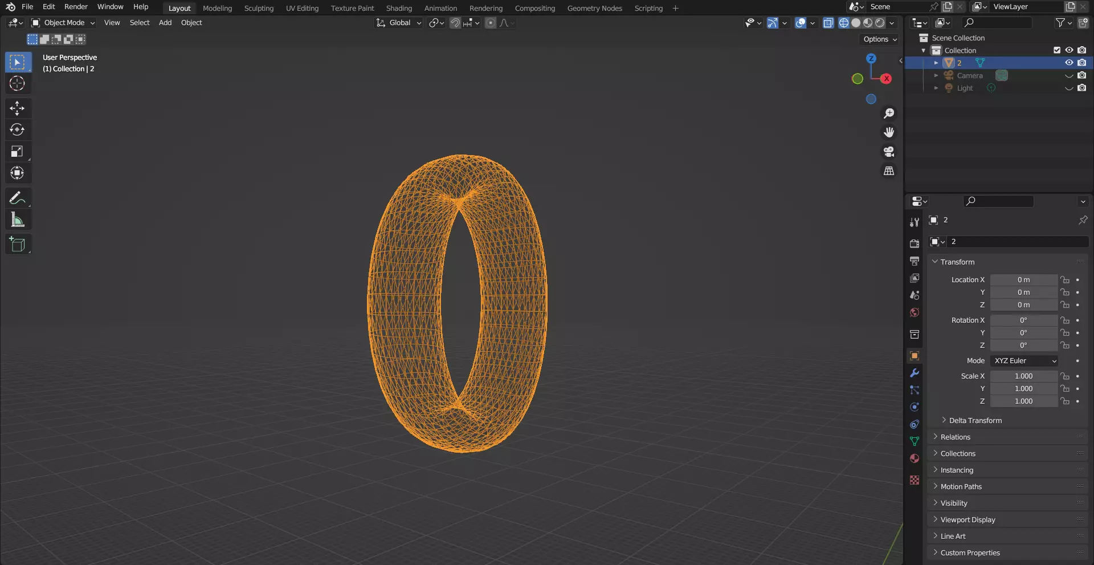
Task: Choose the Move tool
Action: pyautogui.click(x=18, y=108)
